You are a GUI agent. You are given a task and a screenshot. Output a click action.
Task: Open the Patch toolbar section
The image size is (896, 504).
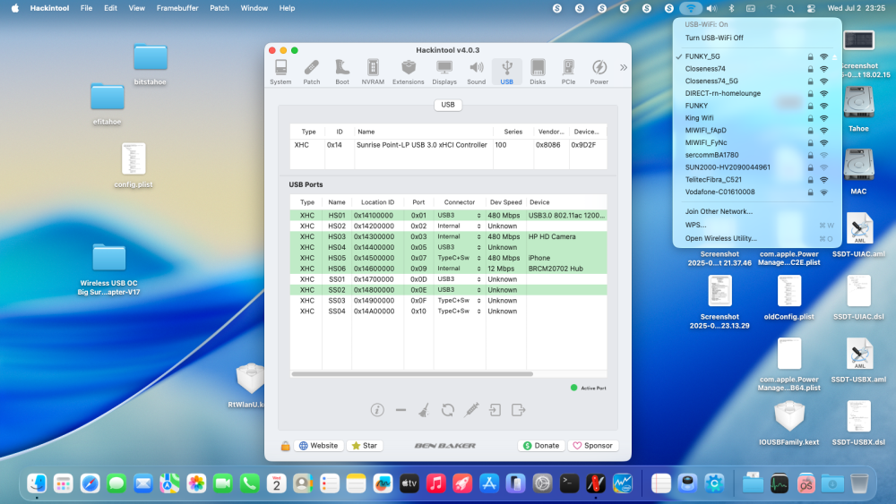pyautogui.click(x=312, y=73)
